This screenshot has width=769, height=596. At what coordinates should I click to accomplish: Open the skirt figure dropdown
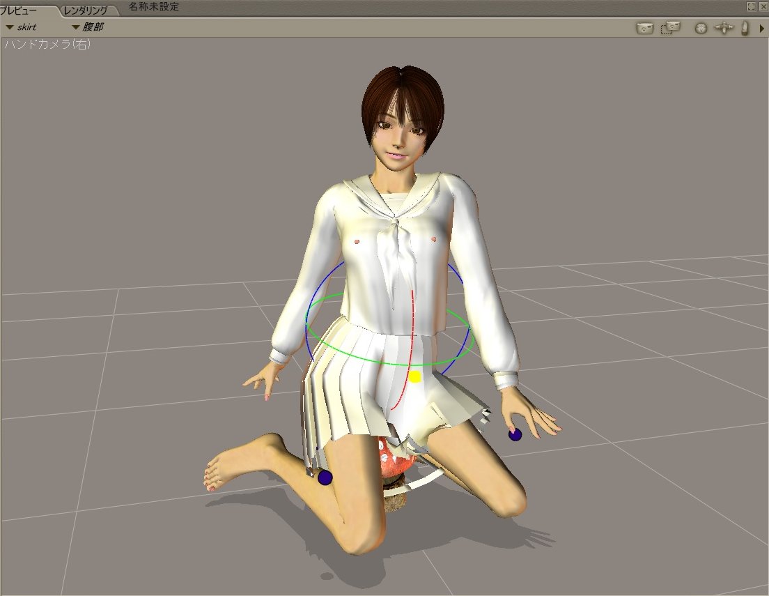point(21,27)
